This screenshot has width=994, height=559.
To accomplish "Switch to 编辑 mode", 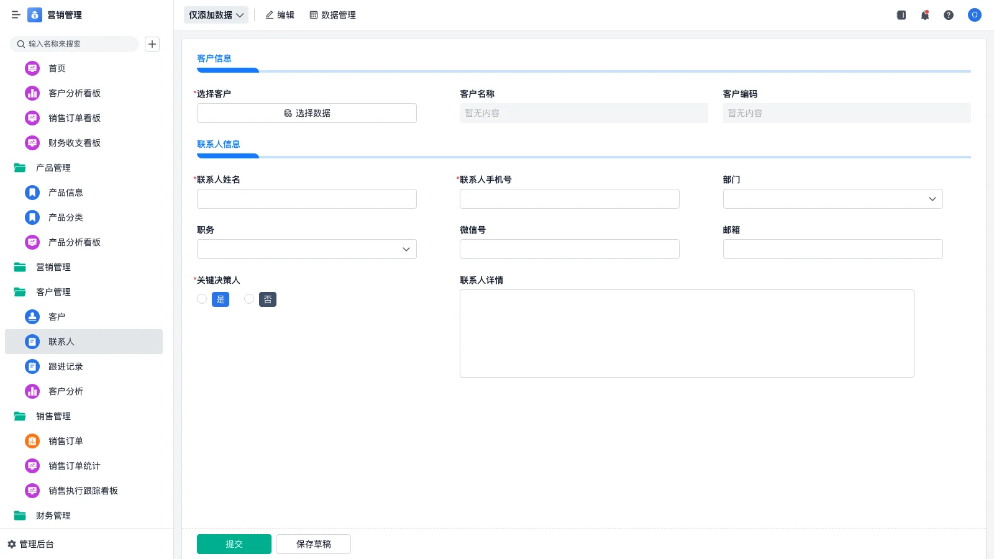I will (x=280, y=15).
